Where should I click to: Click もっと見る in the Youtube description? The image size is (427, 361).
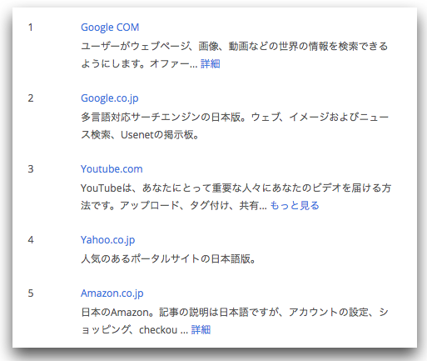coord(295,205)
